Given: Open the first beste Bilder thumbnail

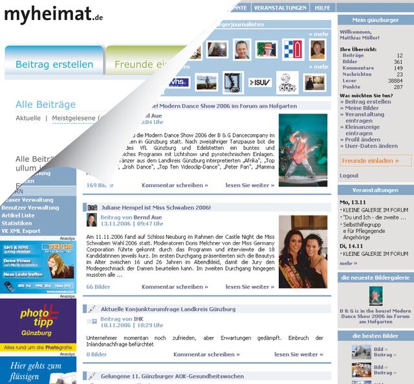Looking at the screenshot, I should pos(362,352).
